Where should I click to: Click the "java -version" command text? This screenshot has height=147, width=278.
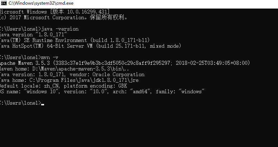coord(60,29)
